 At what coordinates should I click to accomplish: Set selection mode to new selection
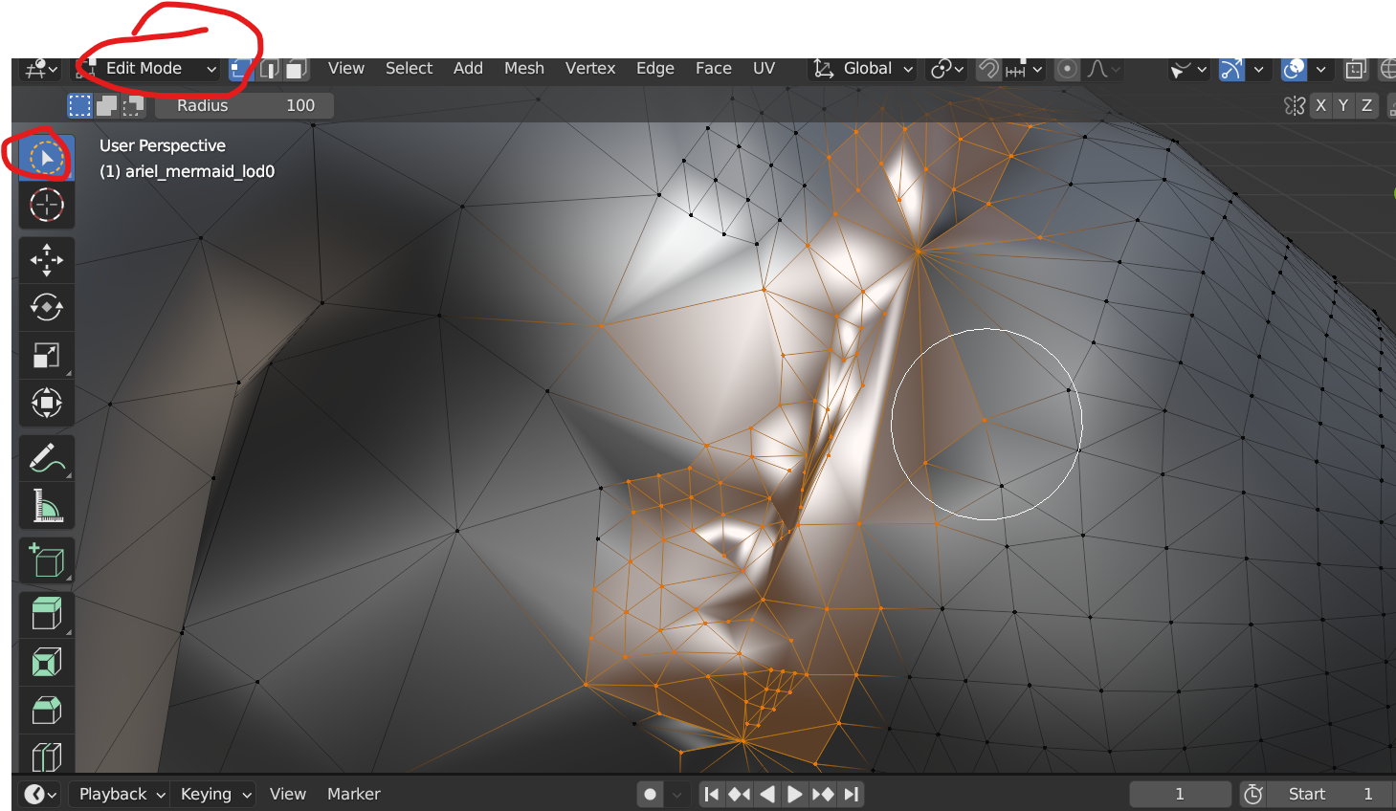[x=79, y=105]
